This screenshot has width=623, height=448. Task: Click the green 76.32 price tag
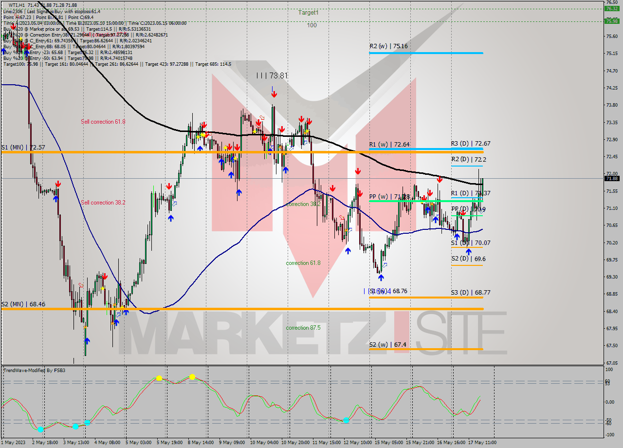612,8
